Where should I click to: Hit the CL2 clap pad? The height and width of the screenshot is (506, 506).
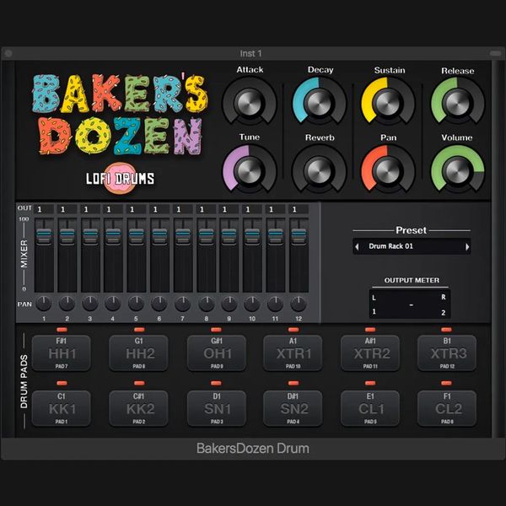click(447, 408)
